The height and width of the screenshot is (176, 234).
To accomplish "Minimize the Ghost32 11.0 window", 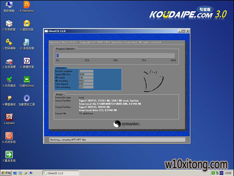I will tap(180, 31).
